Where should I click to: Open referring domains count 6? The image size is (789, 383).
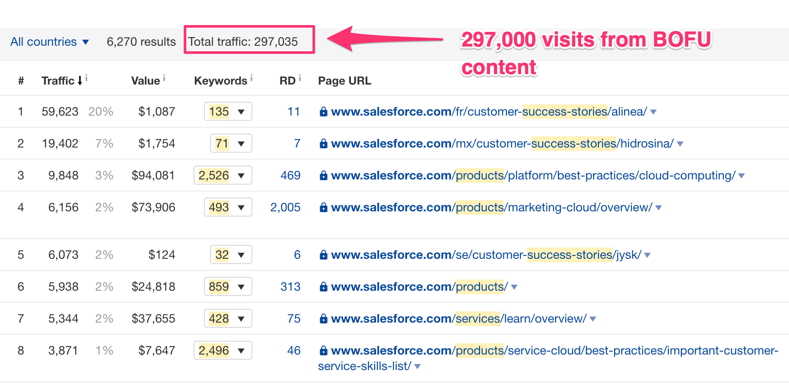297,255
